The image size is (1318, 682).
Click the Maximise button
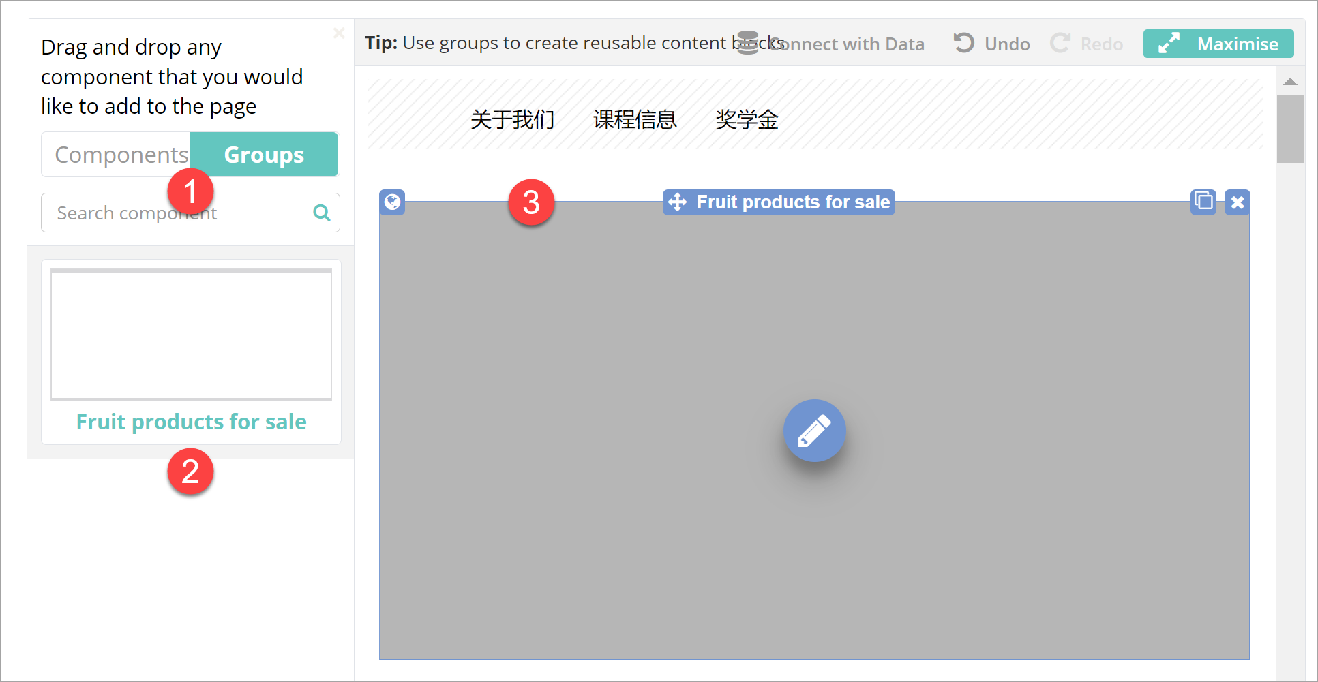[1218, 44]
